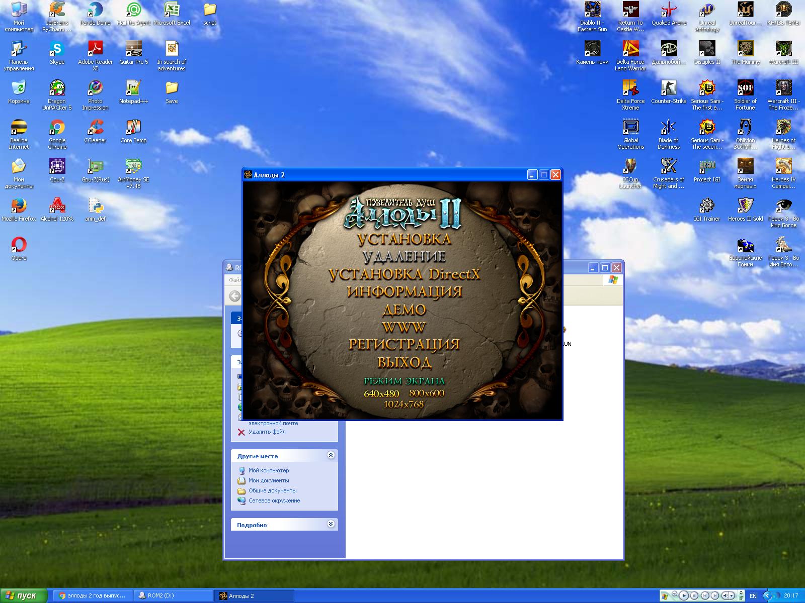This screenshot has width=805, height=603.
Task: Select the CCleaner desktop icon
Action: (x=95, y=132)
